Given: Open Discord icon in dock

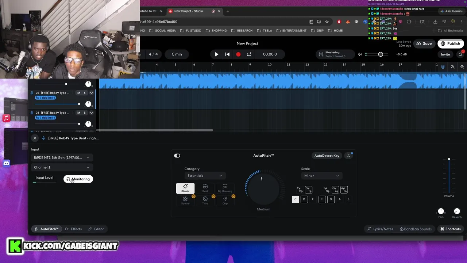Looking at the screenshot, I should [x=6, y=163].
